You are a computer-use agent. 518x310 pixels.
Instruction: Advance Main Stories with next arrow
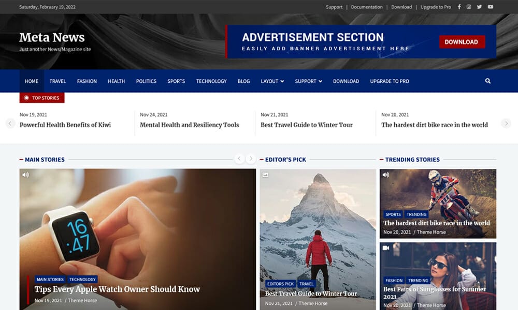[x=251, y=159]
